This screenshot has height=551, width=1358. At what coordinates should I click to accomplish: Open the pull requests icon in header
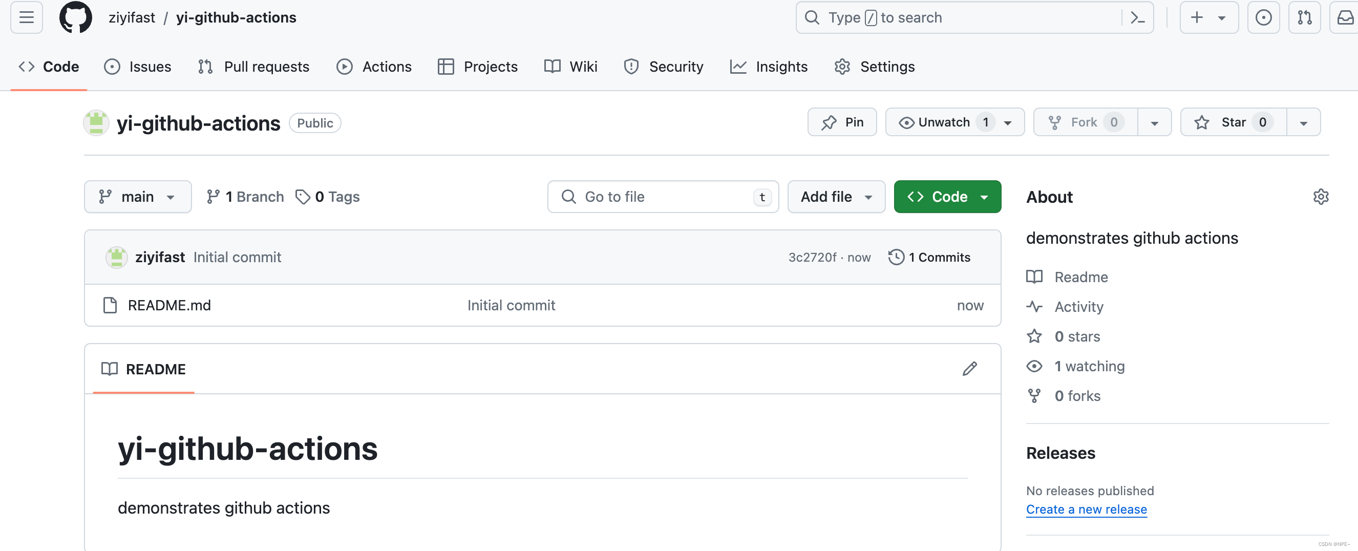(x=1304, y=17)
